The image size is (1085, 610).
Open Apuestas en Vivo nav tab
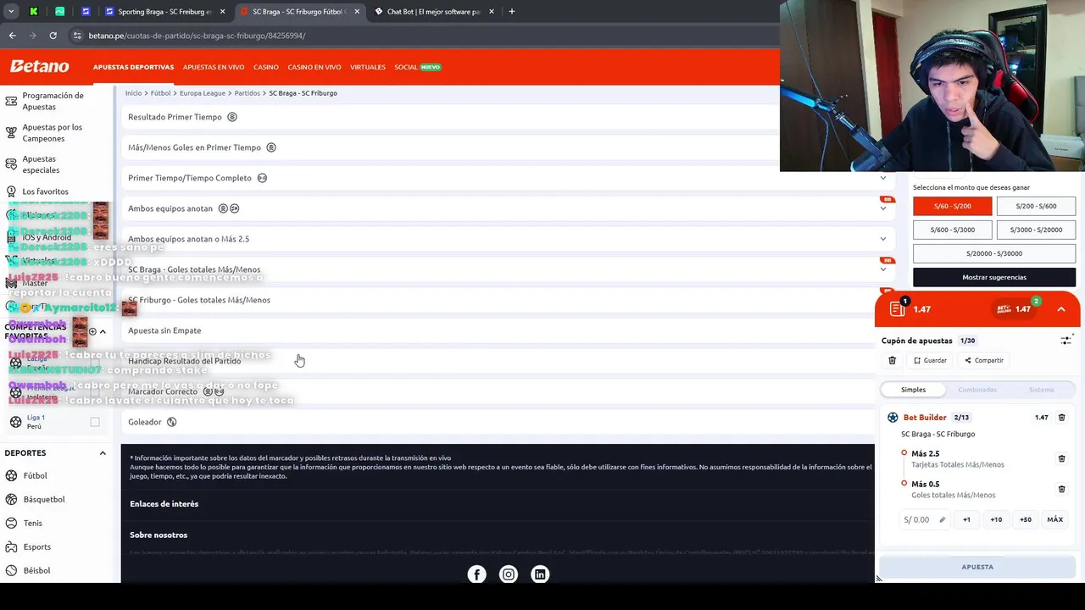pos(214,67)
